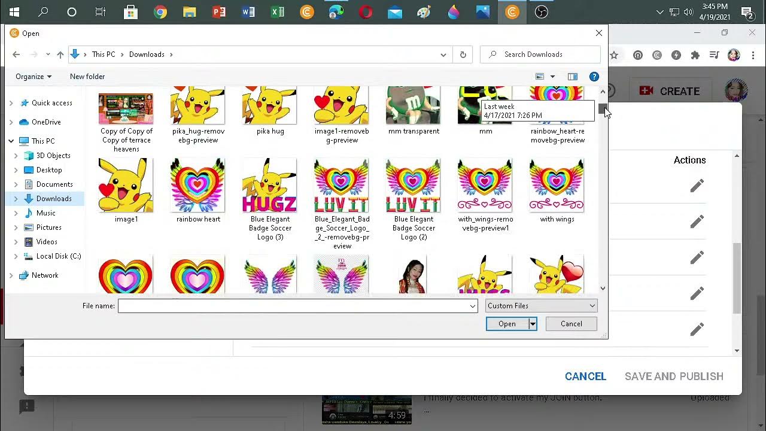766x431 pixels.
Task: Open the Custom Files type dropdown
Action: (x=592, y=306)
